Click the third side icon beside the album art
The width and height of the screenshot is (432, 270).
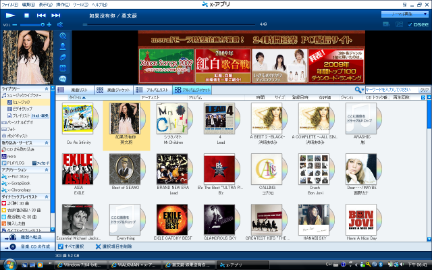63,57
